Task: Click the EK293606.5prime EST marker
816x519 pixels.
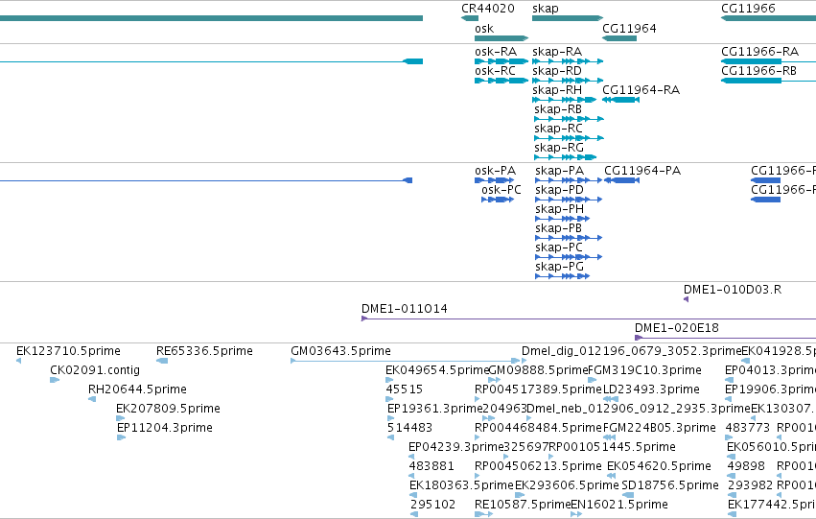Action: tap(520, 495)
